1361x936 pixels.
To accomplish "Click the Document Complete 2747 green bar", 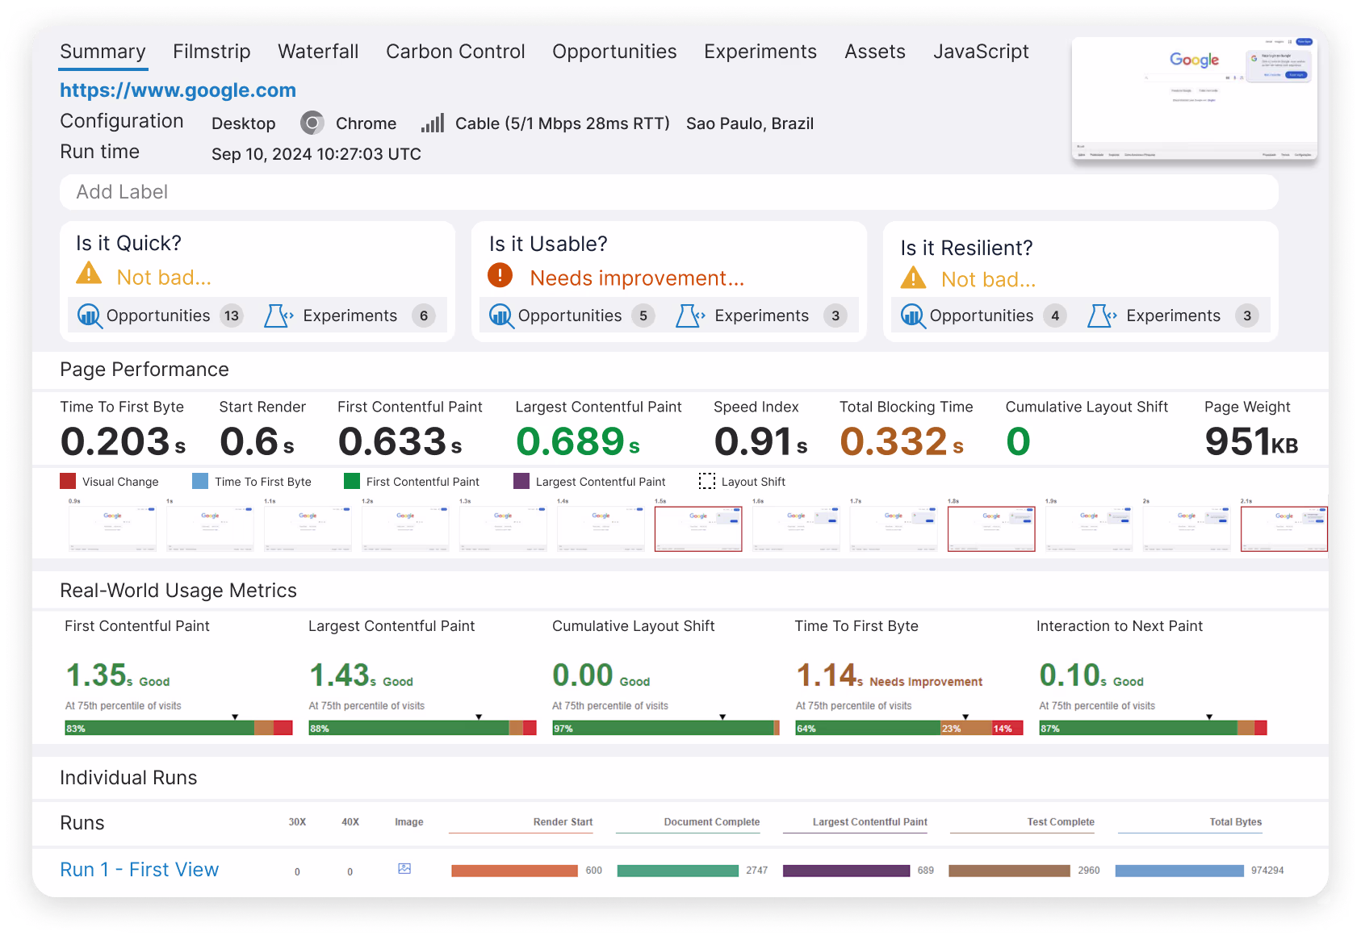I will pyautogui.click(x=677, y=871).
